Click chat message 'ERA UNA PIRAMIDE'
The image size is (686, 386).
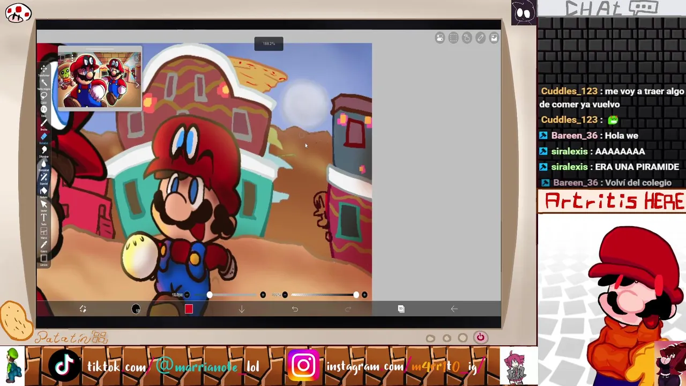637,167
